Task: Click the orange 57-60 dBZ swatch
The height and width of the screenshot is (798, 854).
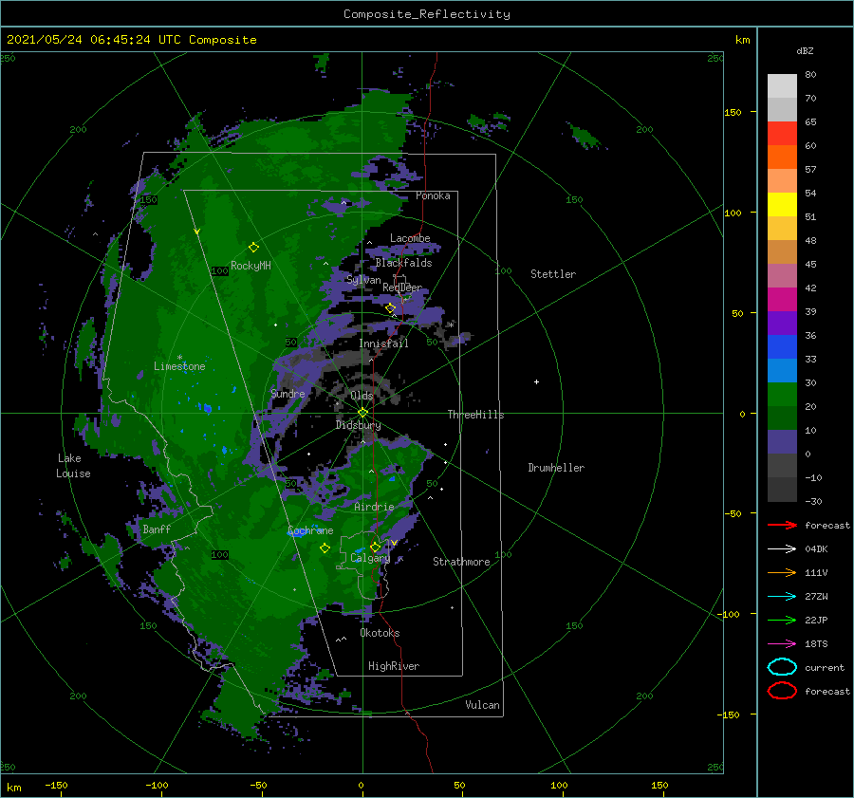Action: pyautogui.click(x=782, y=157)
